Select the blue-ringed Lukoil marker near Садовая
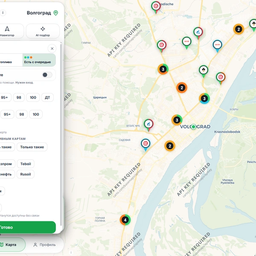 (145, 145)
